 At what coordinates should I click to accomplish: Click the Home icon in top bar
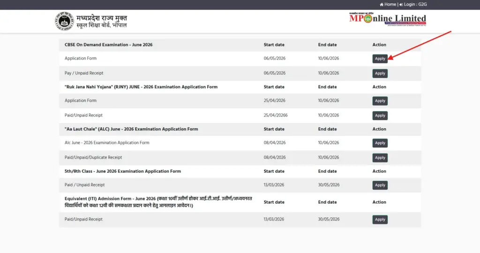(x=382, y=5)
